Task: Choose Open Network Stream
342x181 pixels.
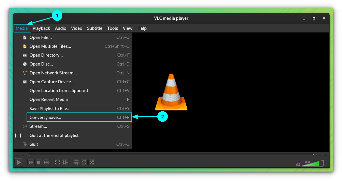Action: pos(53,73)
